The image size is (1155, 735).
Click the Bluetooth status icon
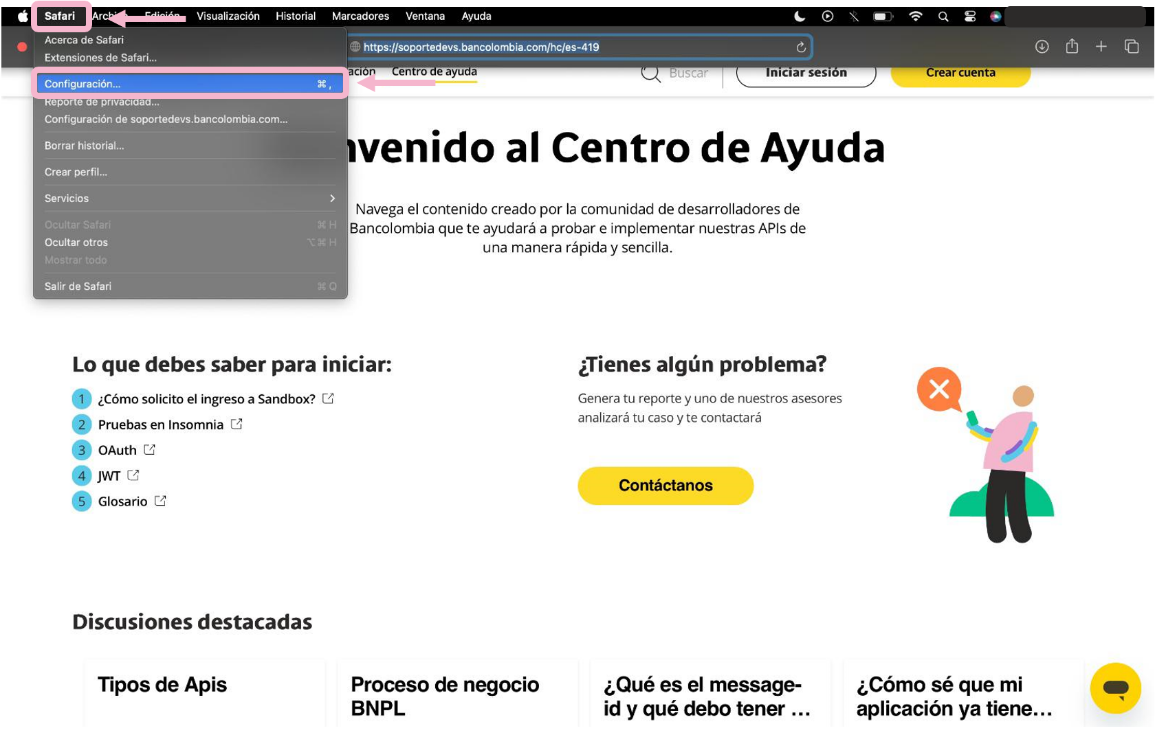tap(854, 16)
